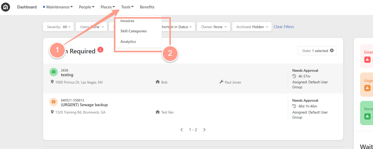Viewport: 373px width, 149px height.
Task: Collapse the Tools menu
Action: [127, 7]
